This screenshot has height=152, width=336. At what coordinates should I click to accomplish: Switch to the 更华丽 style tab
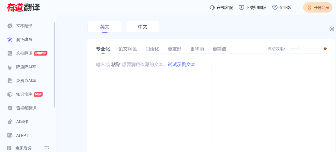(x=197, y=49)
